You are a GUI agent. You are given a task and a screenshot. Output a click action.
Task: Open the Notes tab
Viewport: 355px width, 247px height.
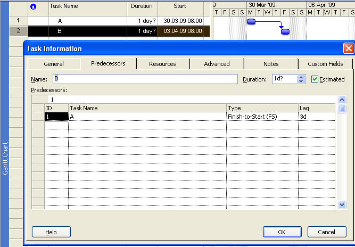271,64
